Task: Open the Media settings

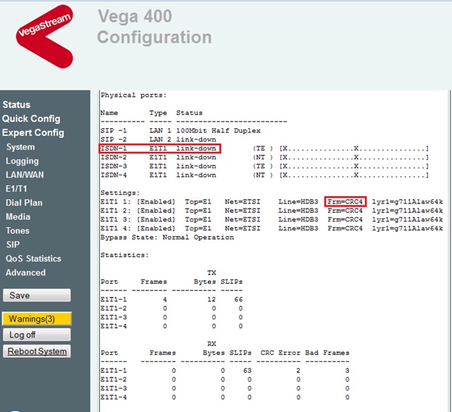Action: (x=18, y=216)
